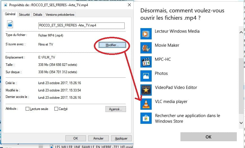The image size is (245, 148).
Task: Open the Versions précédentes tab
Action: click(60, 15)
